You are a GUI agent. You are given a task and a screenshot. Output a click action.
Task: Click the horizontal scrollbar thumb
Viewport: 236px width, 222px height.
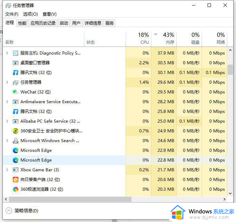[70, 199]
